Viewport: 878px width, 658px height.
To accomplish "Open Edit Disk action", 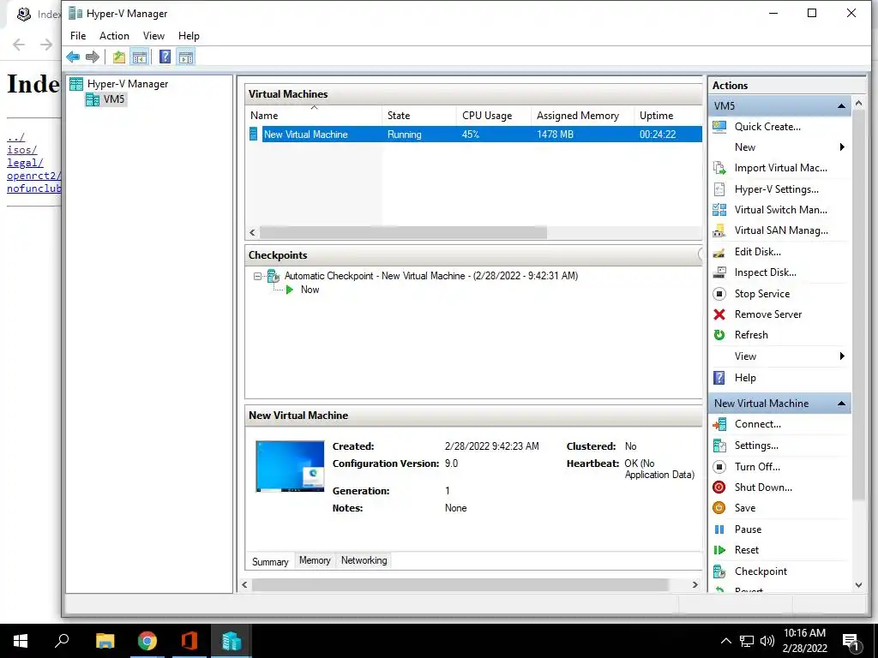I will [757, 252].
